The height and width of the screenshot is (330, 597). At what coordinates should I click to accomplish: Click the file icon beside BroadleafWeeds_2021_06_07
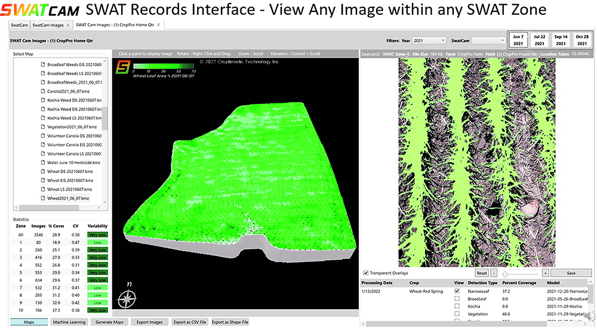click(x=42, y=82)
